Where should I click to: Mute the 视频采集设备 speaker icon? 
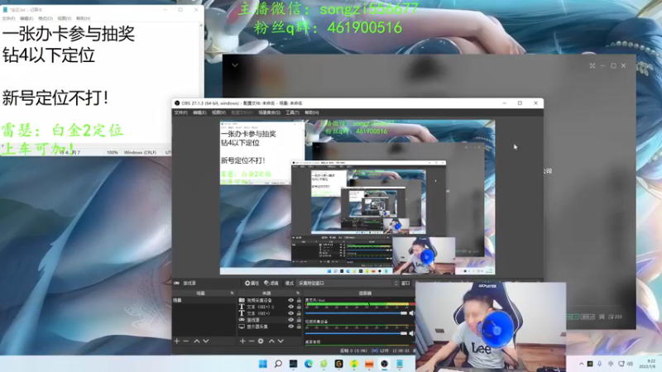coord(411,333)
